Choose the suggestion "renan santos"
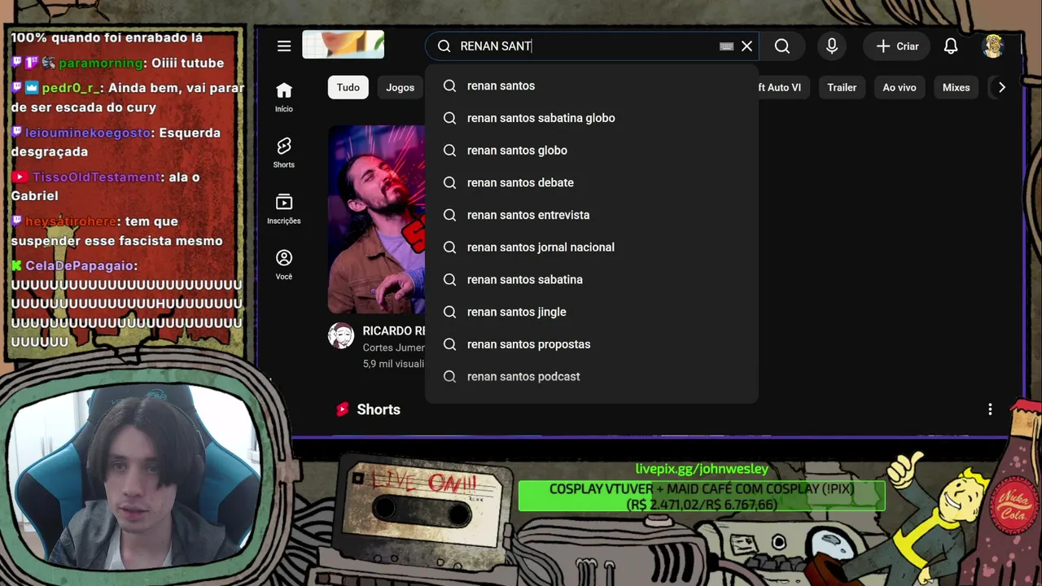The height and width of the screenshot is (586, 1042). 592,85
